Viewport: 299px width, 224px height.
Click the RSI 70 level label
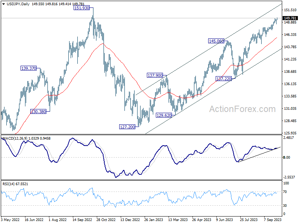pos(285,192)
